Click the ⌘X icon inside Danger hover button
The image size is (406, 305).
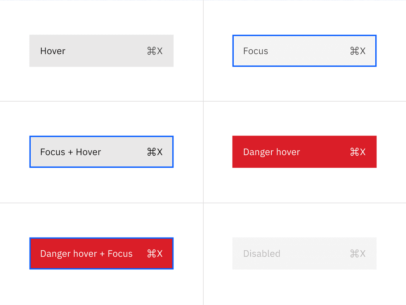coord(357,152)
